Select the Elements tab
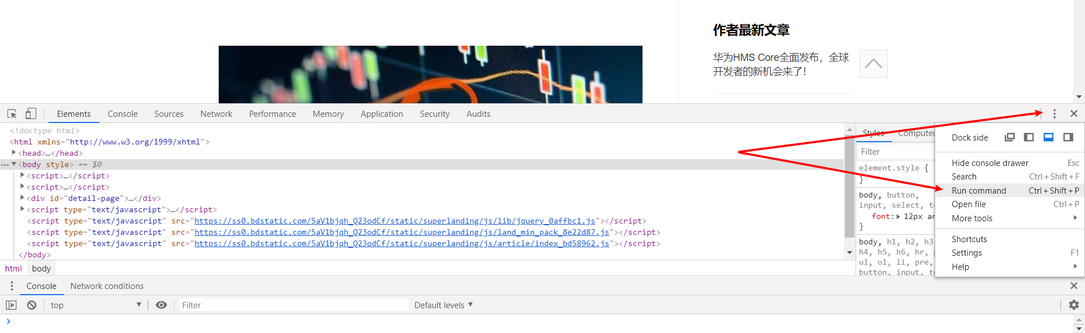 coord(73,114)
